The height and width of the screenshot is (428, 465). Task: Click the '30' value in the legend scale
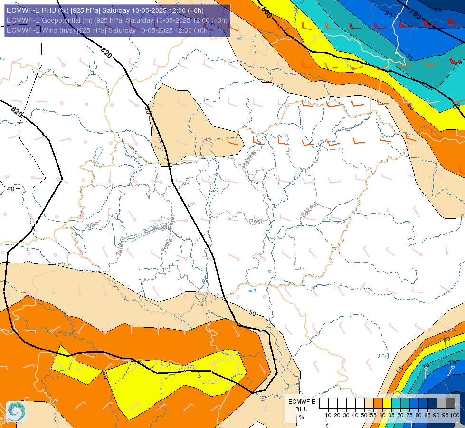346,415
